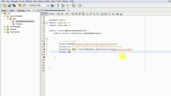Switch to the Files tab
171x96 pixels.
click(12, 10)
